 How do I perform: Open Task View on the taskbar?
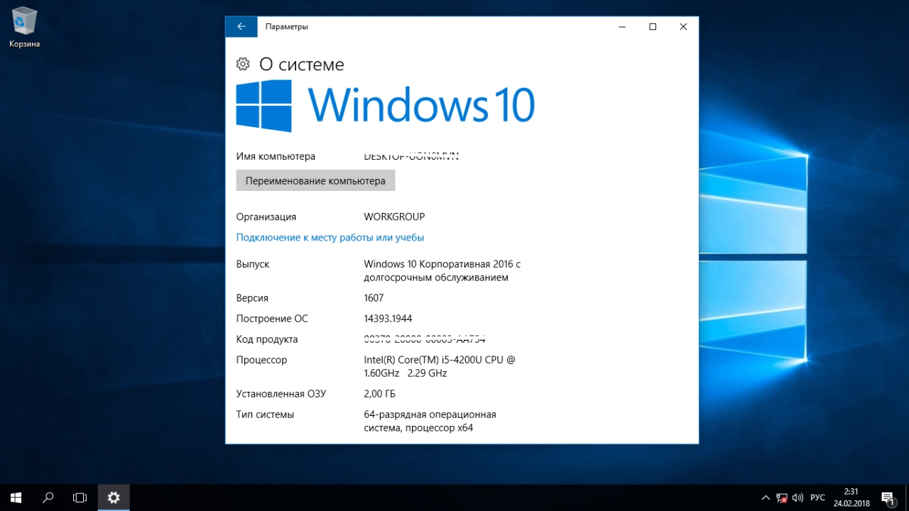pyautogui.click(x=80, y=498)
